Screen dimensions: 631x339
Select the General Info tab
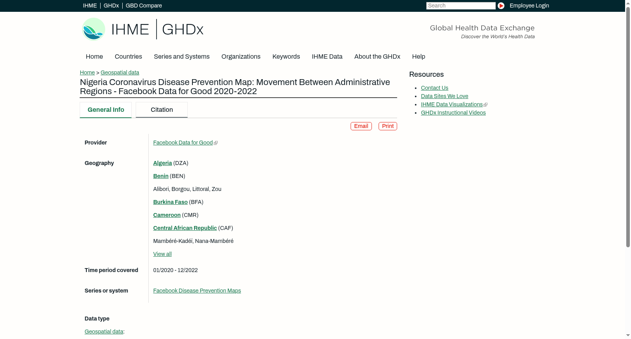[x=106, y=110]
